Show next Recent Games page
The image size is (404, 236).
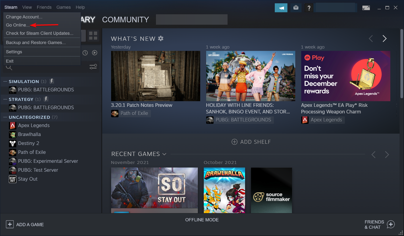(x=387, y=154)
